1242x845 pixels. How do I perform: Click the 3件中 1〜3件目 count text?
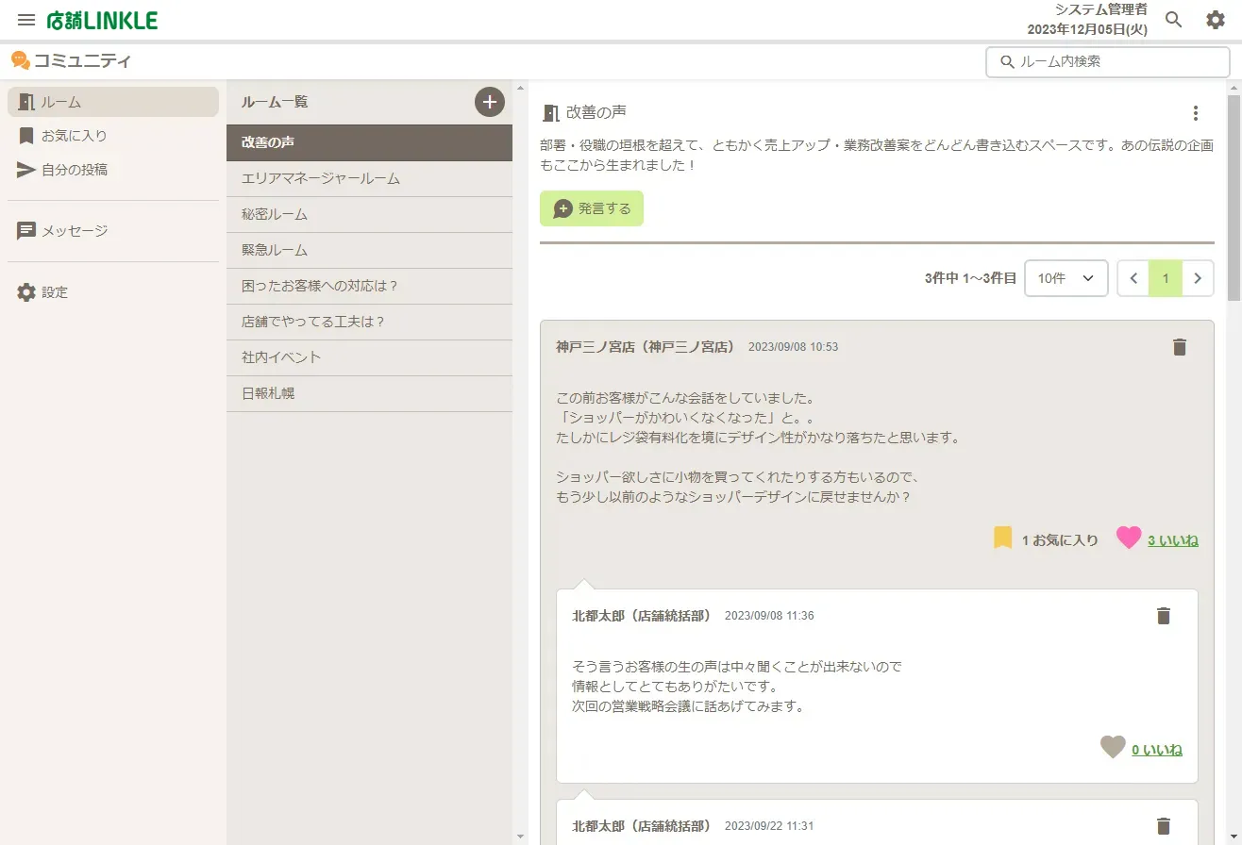(970, 278)
